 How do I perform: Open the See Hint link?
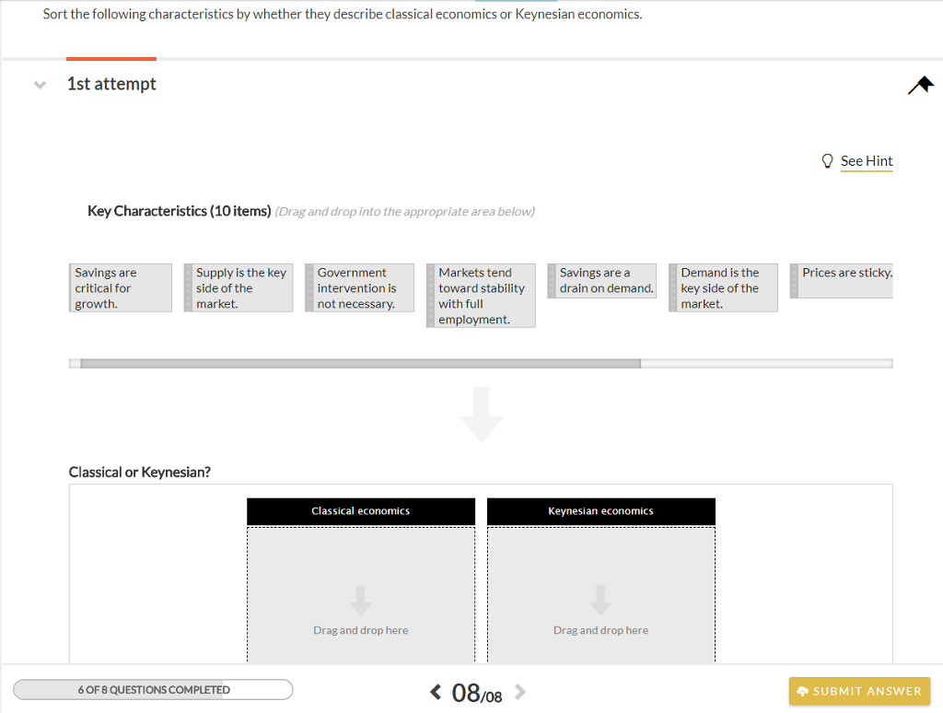click(866, 160)
